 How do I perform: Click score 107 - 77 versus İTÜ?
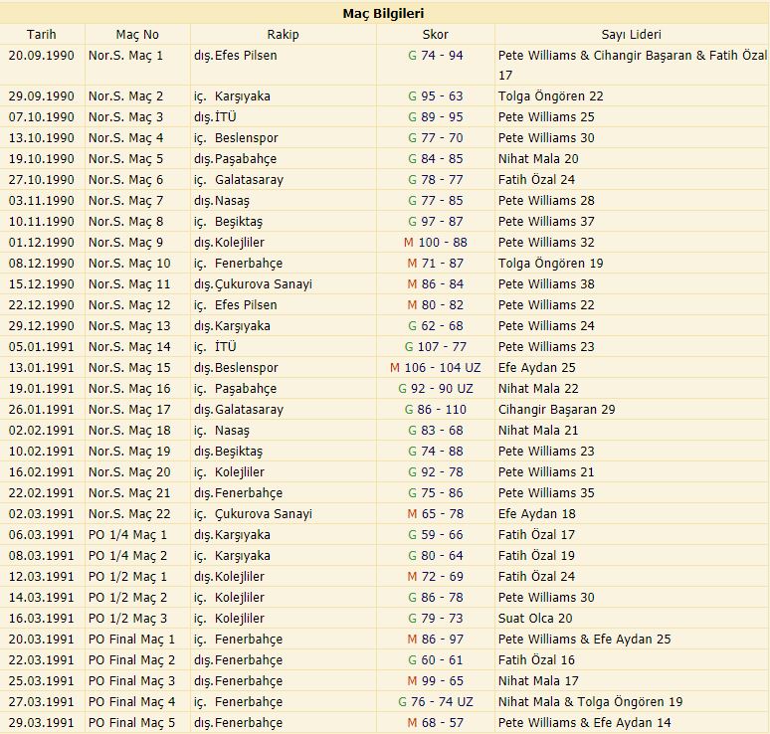[x=436, y=346]
